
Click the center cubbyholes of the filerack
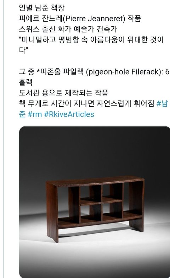101,202
